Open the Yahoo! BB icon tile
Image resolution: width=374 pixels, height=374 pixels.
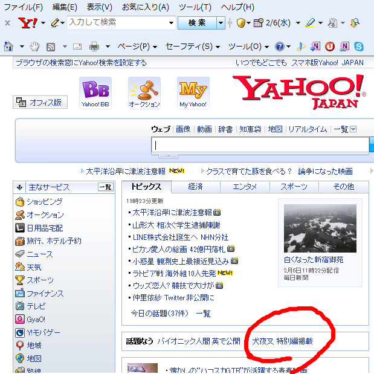[x=95, y=93]
